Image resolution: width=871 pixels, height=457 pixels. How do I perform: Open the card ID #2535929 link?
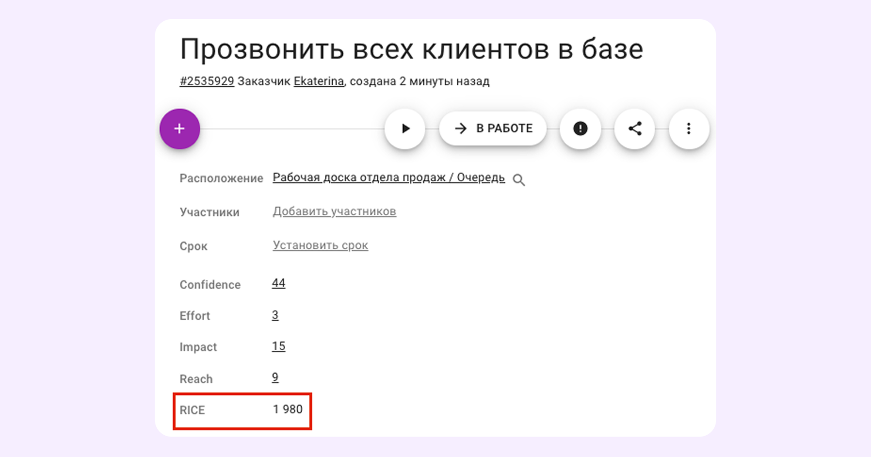207,81
